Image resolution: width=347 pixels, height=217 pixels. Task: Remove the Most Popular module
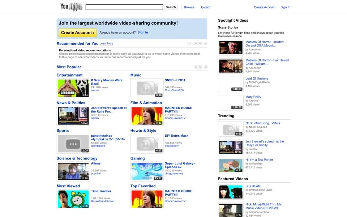tap(206, 67)
